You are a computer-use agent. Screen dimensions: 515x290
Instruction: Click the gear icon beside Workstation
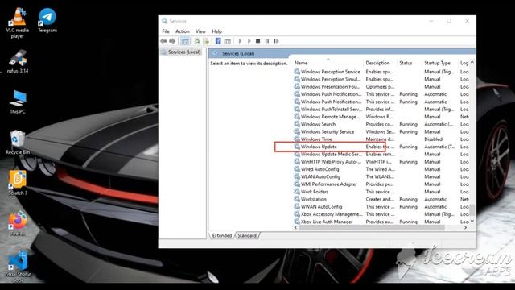click(x=297, y=199)
